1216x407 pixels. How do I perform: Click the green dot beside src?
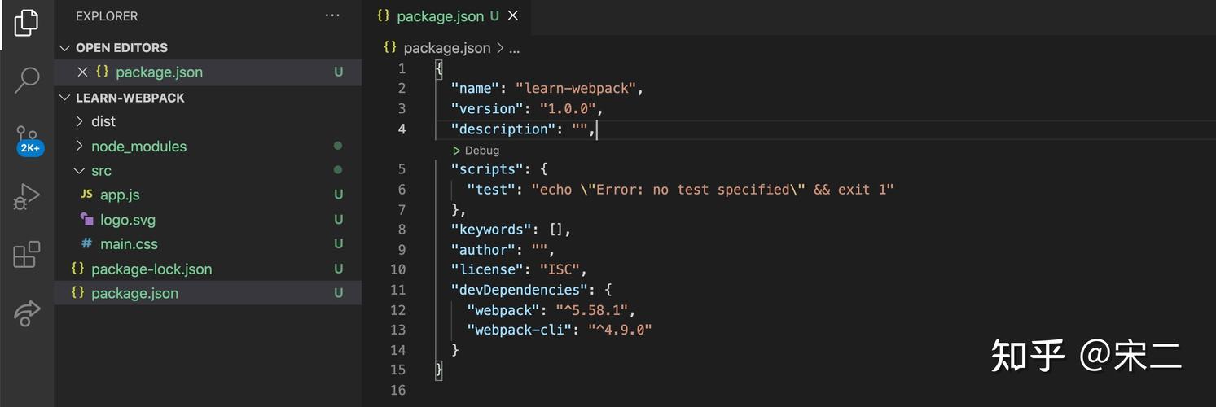click(338, 170)
